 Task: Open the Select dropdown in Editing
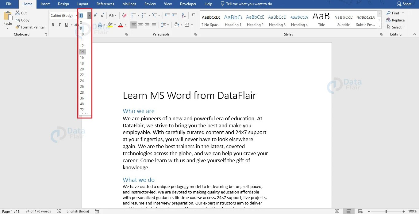tap(396, 27)
